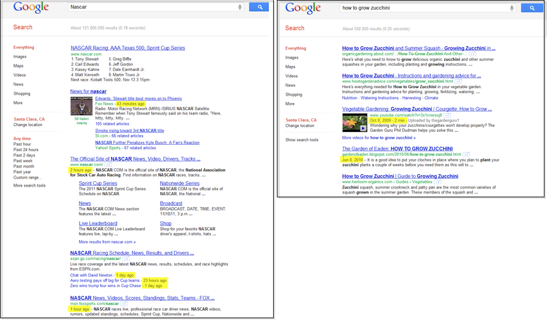Filter Nascar results by Past year

click(22, 172)
